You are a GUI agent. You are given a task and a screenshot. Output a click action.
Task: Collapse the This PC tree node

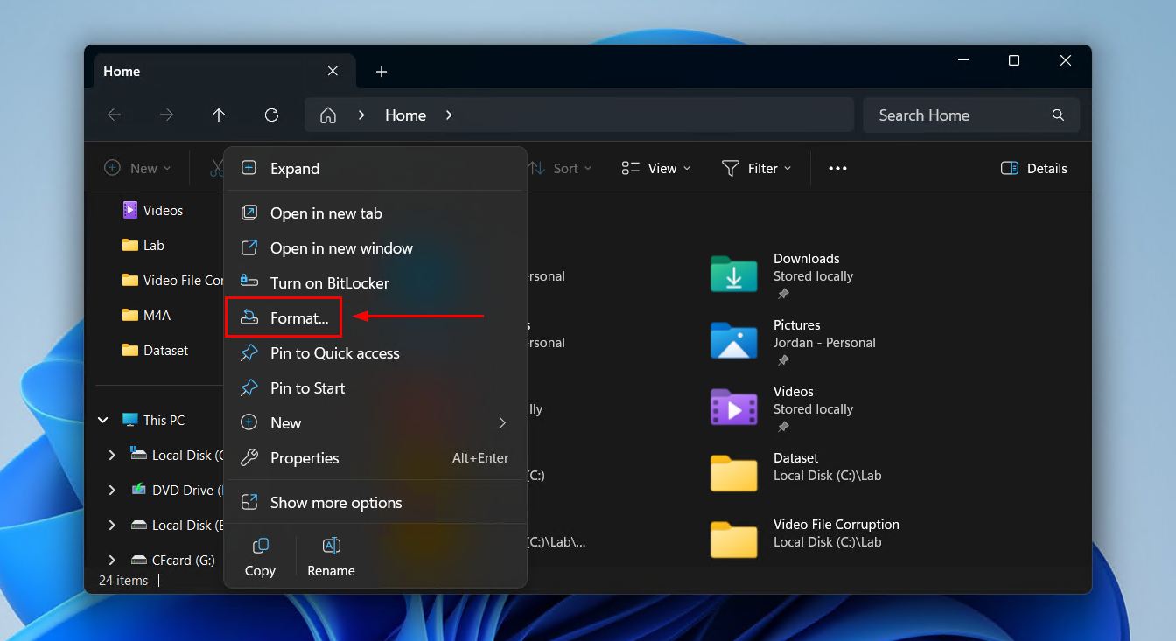click(x=103, y=421)
